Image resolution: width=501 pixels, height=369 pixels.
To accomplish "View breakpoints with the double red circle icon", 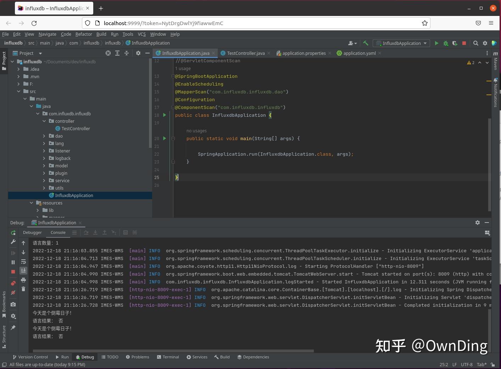I will (x=13, y=283).
